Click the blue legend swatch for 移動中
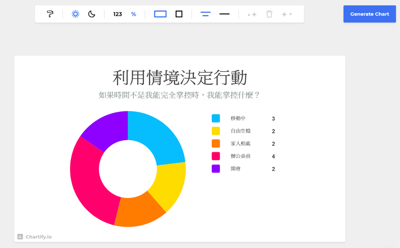The height and width of the screenshot is (248, 400). (x=216, y=118)
